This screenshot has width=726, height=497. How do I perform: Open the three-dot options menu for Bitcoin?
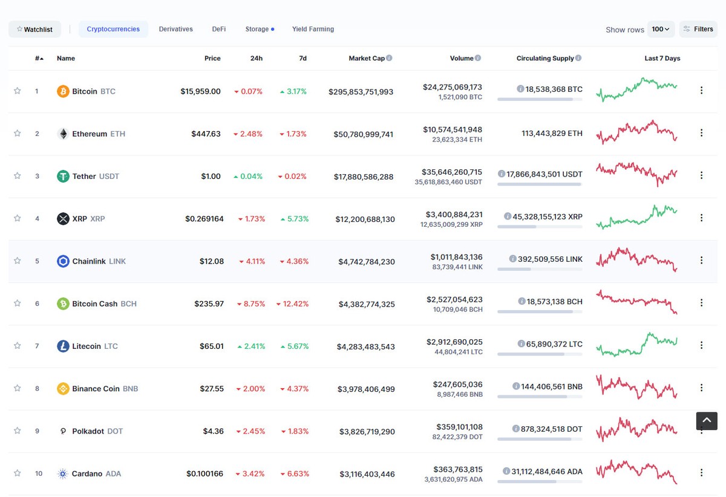pos(701,91)
